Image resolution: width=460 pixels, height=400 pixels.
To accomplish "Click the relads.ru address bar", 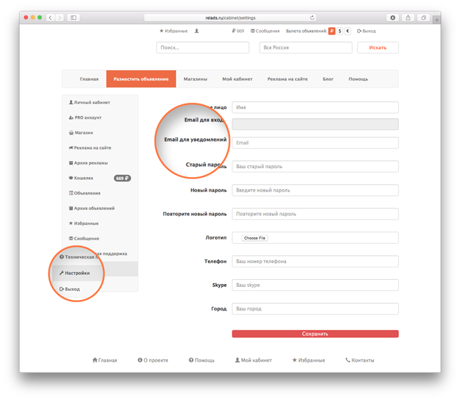I will [230, 17].
